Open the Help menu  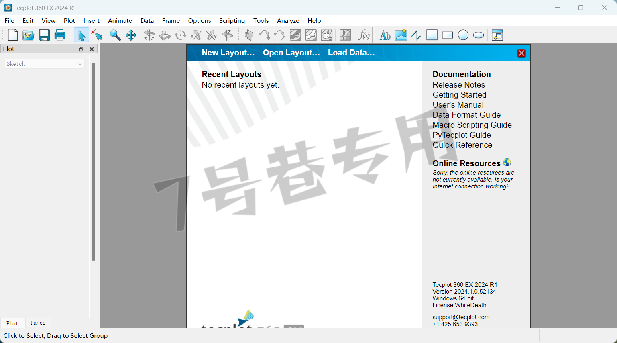point(314,21)
